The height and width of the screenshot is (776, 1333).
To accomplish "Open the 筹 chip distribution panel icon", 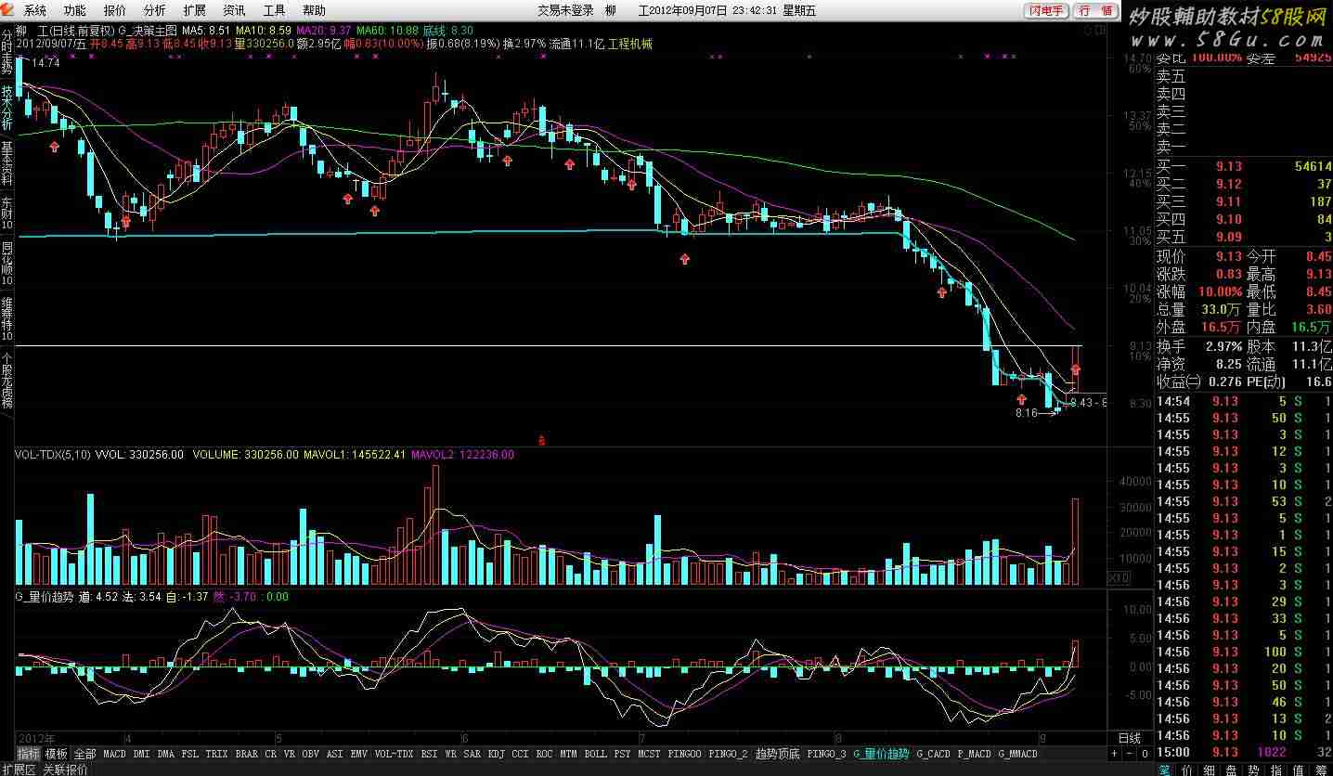I will [x=1320, y=770].
